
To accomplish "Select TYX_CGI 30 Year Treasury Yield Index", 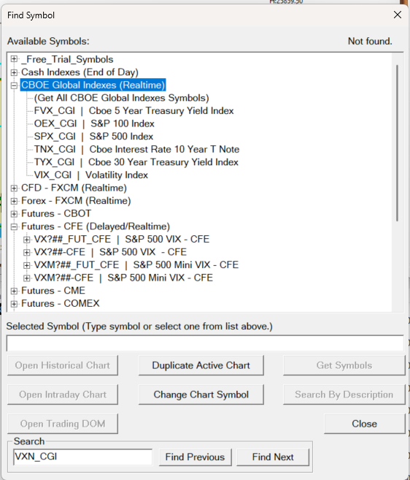I will [136, 162].
